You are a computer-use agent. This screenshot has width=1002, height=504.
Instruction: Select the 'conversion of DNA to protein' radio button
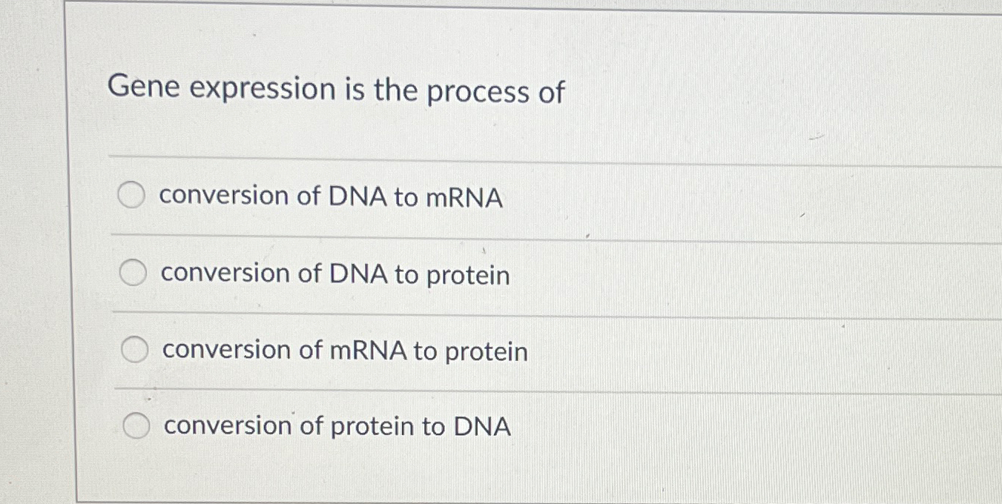pos(134,273)
